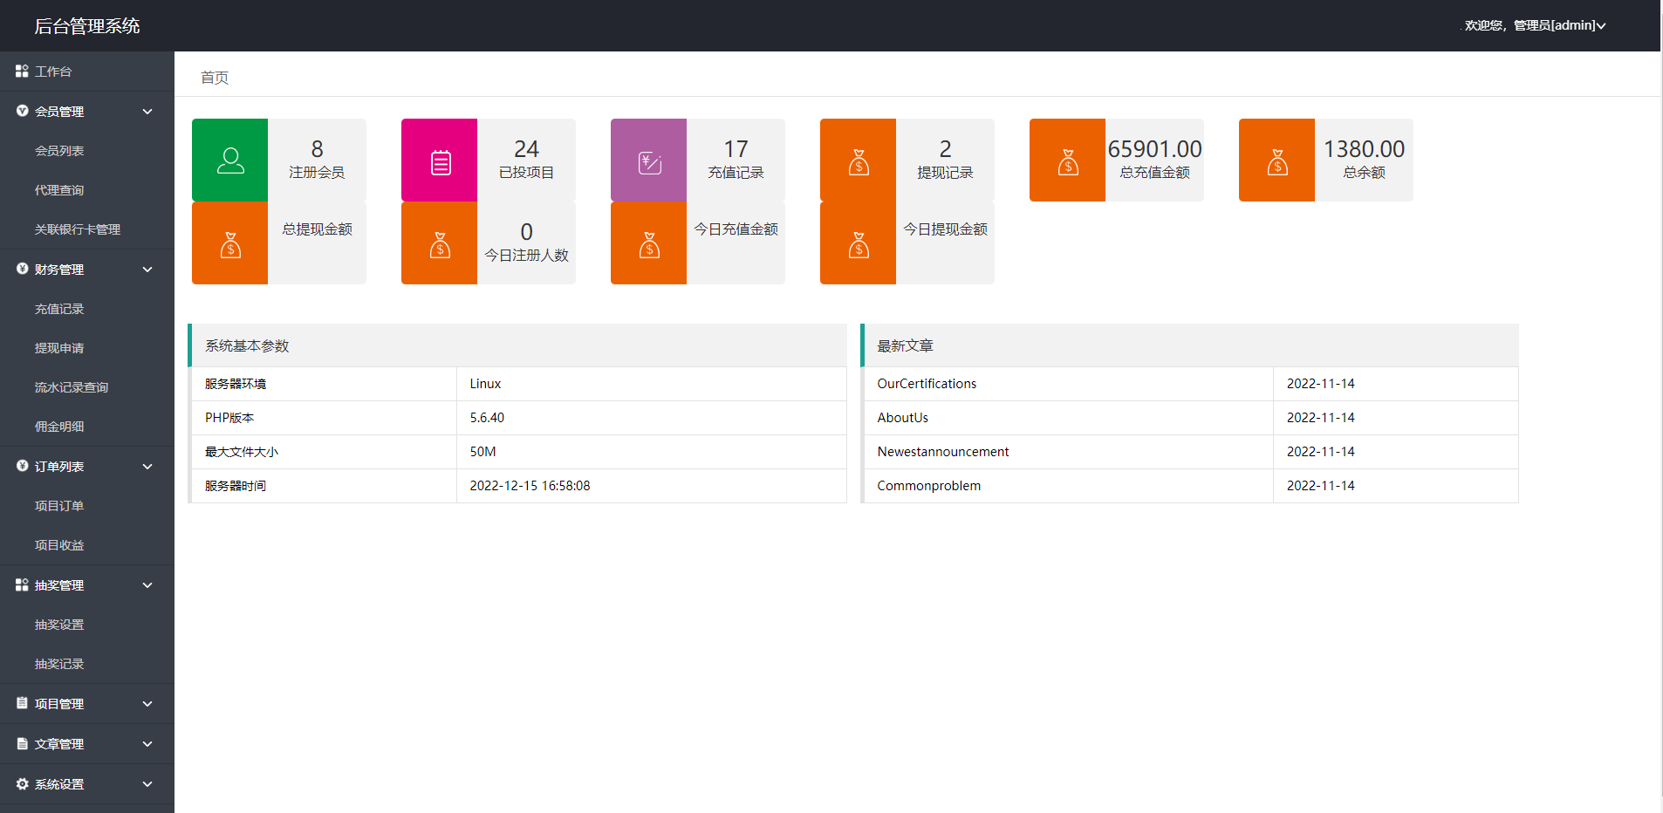
Task: Click the pink invested projects clipboard icon
Action: (441, 162)
